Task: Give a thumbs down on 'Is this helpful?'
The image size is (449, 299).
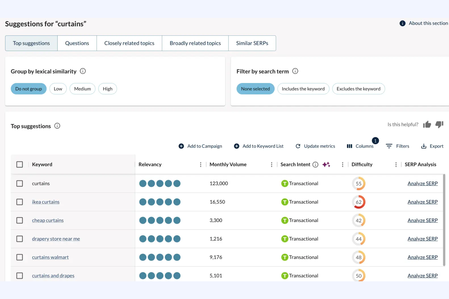Action: [439, 124]
